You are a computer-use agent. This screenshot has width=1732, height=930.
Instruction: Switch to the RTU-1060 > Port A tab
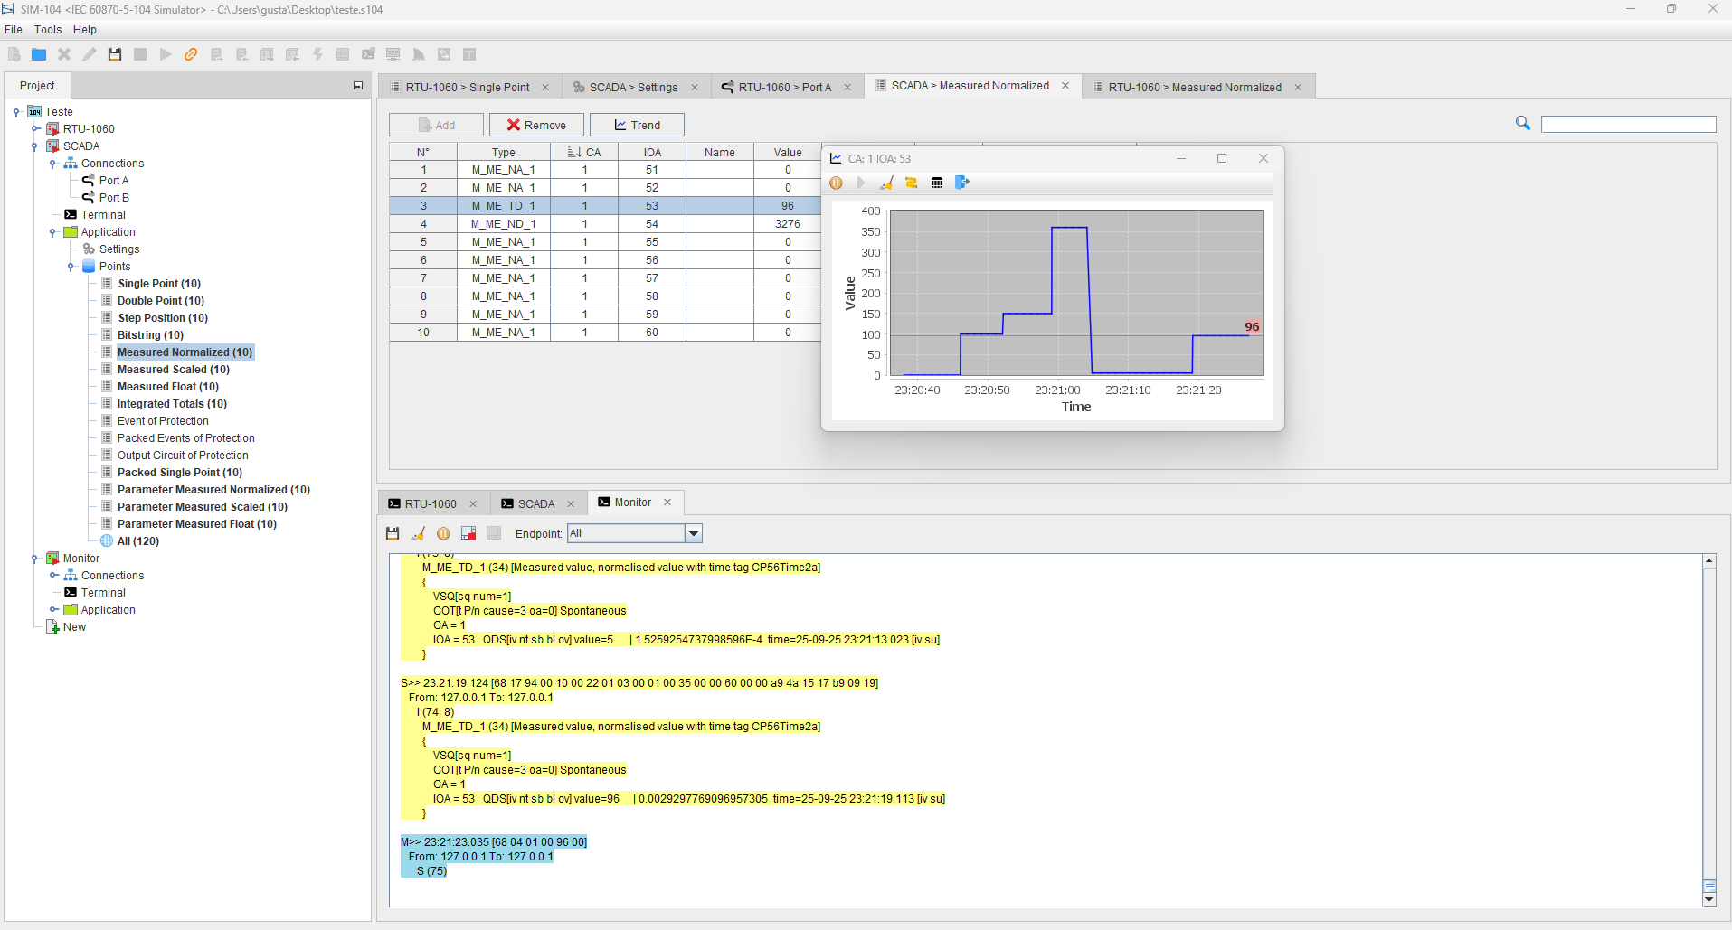[784, 88]
